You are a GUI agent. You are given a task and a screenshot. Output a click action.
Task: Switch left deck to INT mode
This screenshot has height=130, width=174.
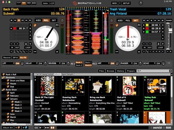pyautogui.click(x=54, y=20)
